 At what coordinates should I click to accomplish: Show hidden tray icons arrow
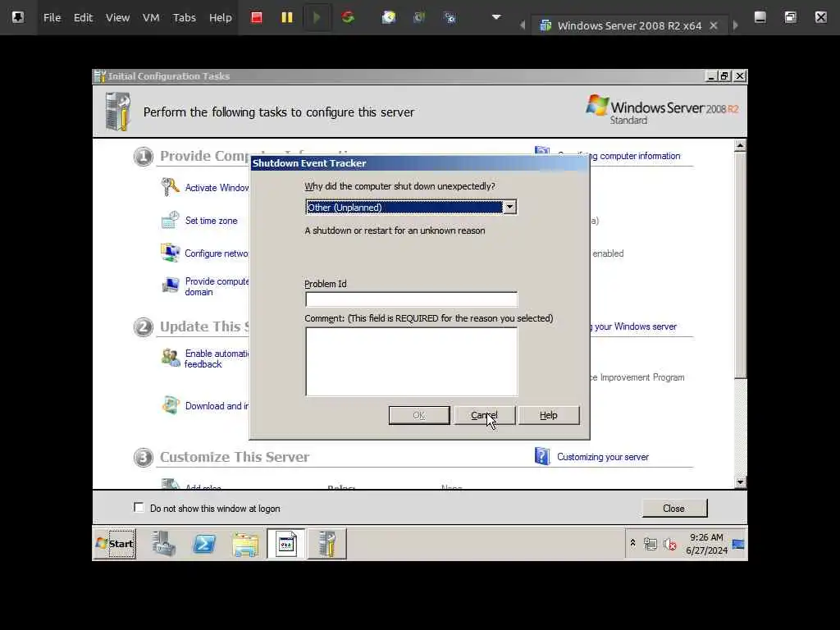(632, 543)
